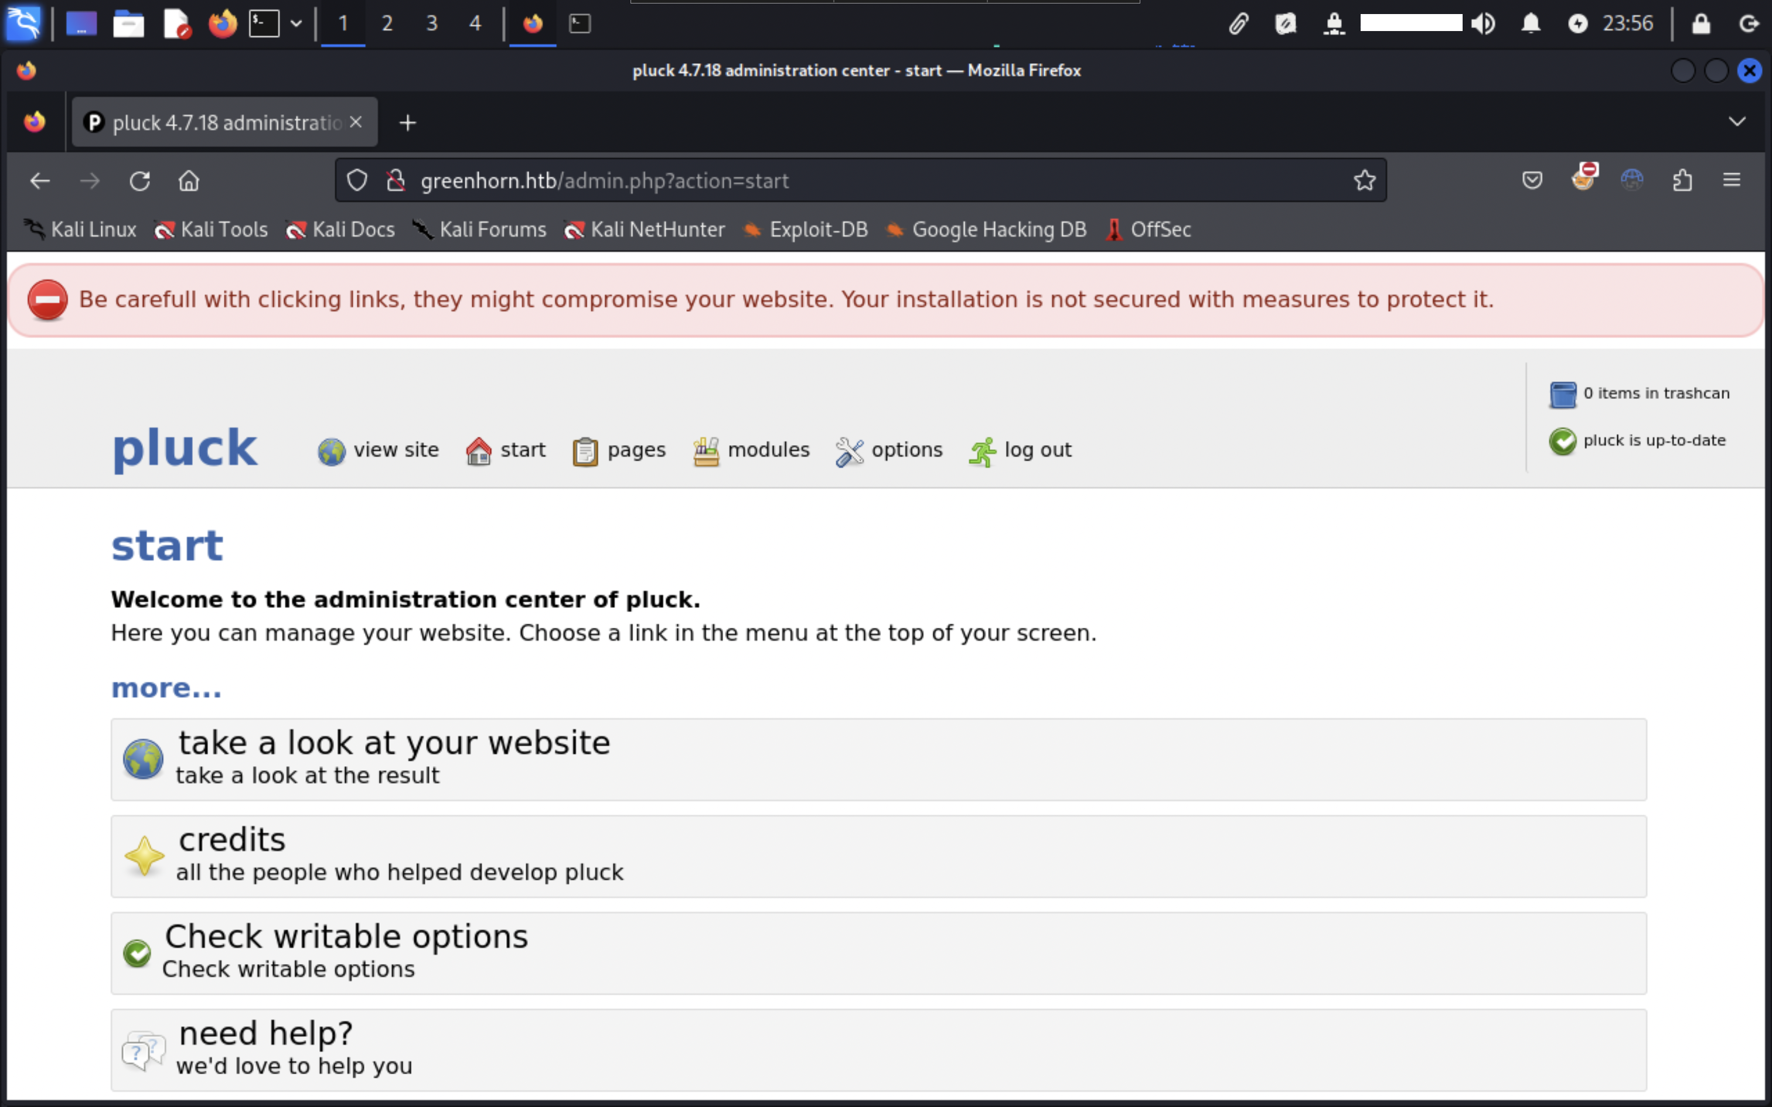The width and height of the screenshot is (1772, 1107).
Task: Open the 'Check writable options' link
Action: click(346, 937)
